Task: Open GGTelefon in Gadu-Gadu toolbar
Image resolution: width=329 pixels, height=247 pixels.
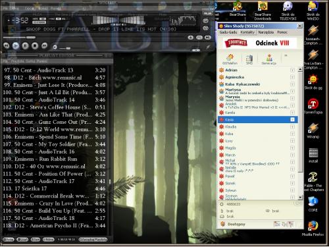Action: (x=230, y=59)
